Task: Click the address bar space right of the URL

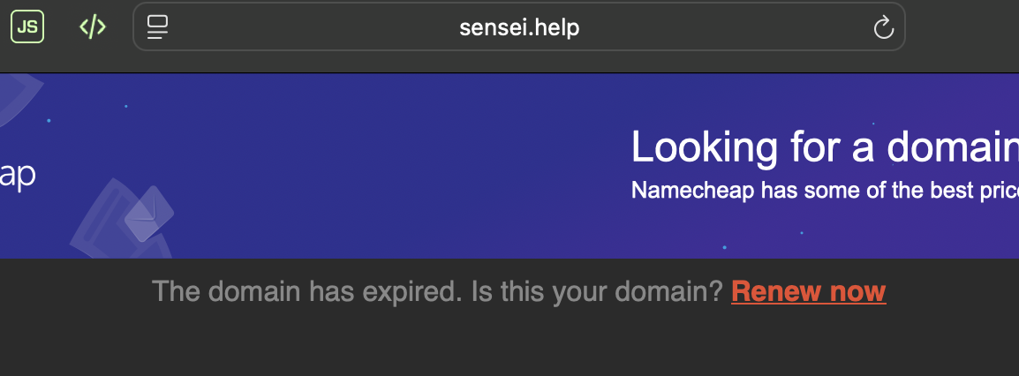Action: click(724, 27)
